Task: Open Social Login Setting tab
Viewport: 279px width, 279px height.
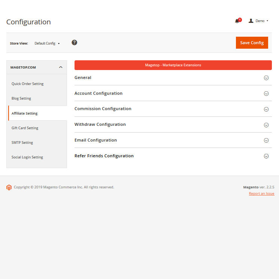Action: pos(27,157)
